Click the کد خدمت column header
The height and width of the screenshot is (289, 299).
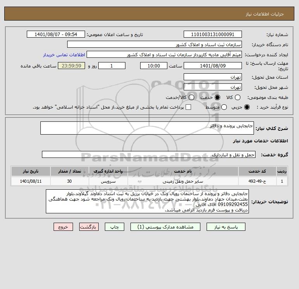[x=257, y=171]
